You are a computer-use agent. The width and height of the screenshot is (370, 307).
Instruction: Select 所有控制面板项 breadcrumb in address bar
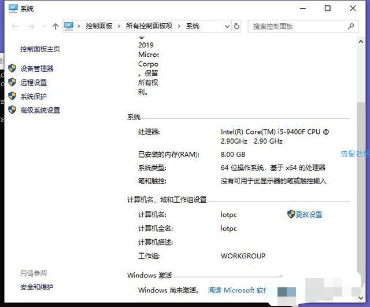tap(149, 26)
